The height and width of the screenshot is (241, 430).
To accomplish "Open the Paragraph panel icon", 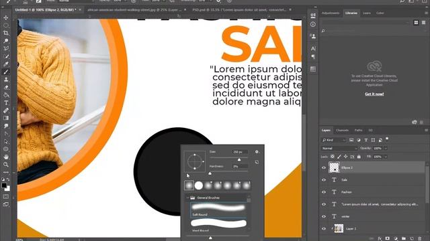I will pyautogui.click(x=313, y=56).
